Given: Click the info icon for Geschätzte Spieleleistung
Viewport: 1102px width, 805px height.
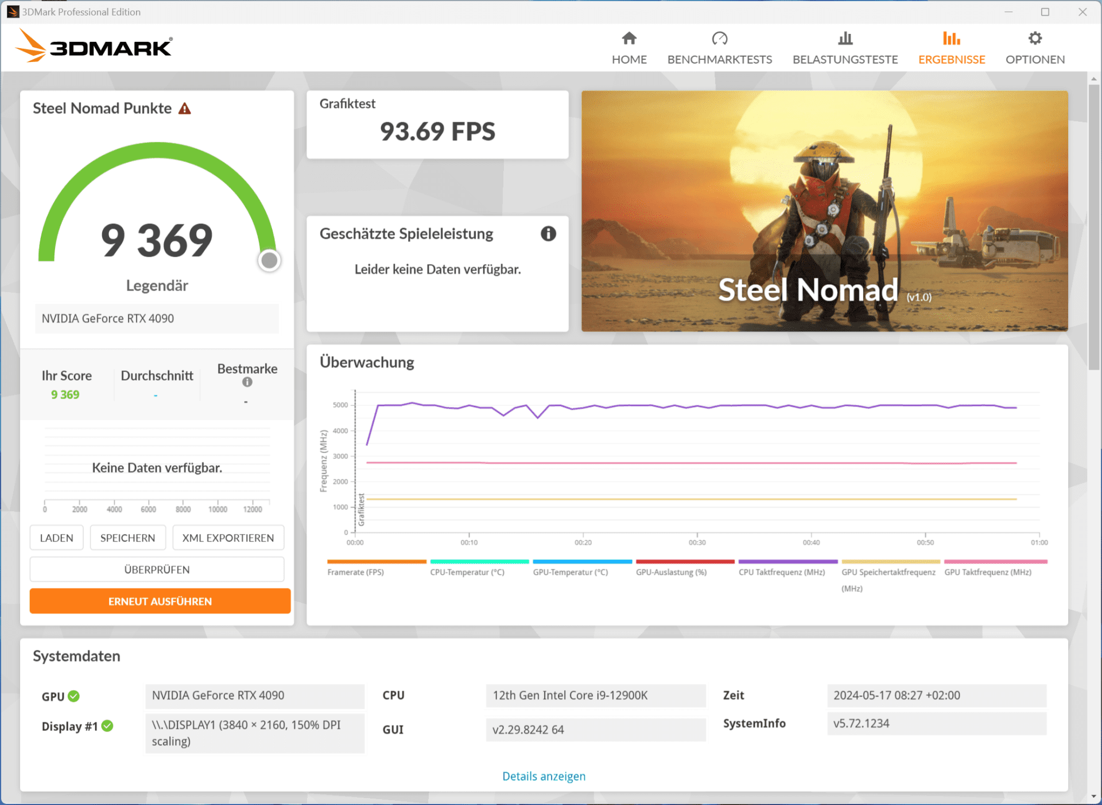Looking at the screenshot, I should pos(548,234).
